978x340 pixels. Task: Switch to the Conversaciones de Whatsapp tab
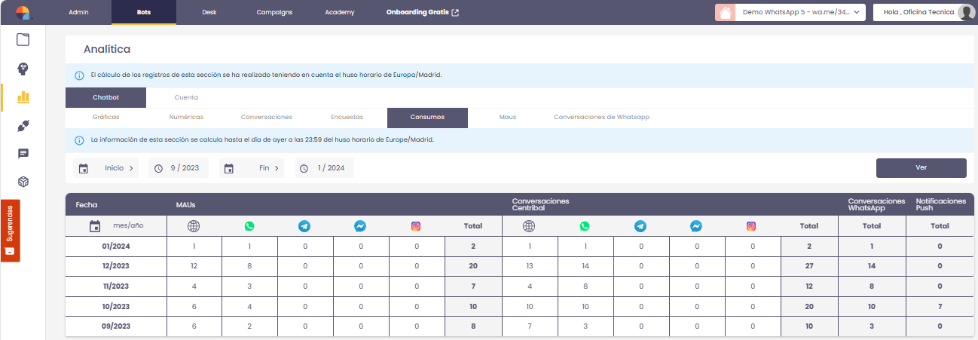pos(601,118)
